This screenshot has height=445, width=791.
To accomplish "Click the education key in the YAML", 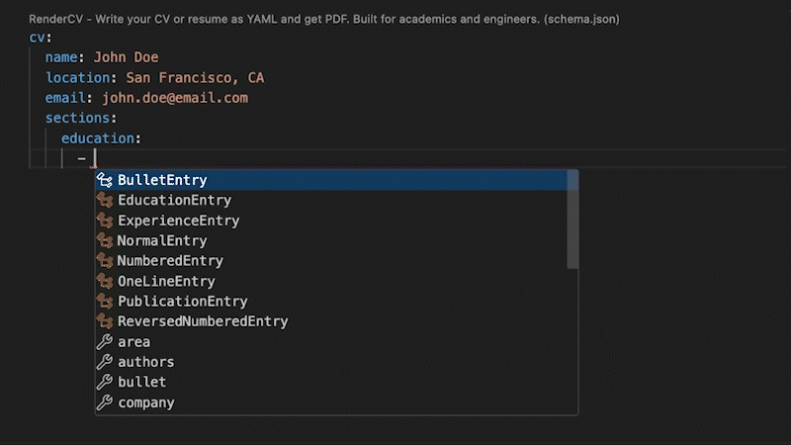I will [x=100, y=138].
